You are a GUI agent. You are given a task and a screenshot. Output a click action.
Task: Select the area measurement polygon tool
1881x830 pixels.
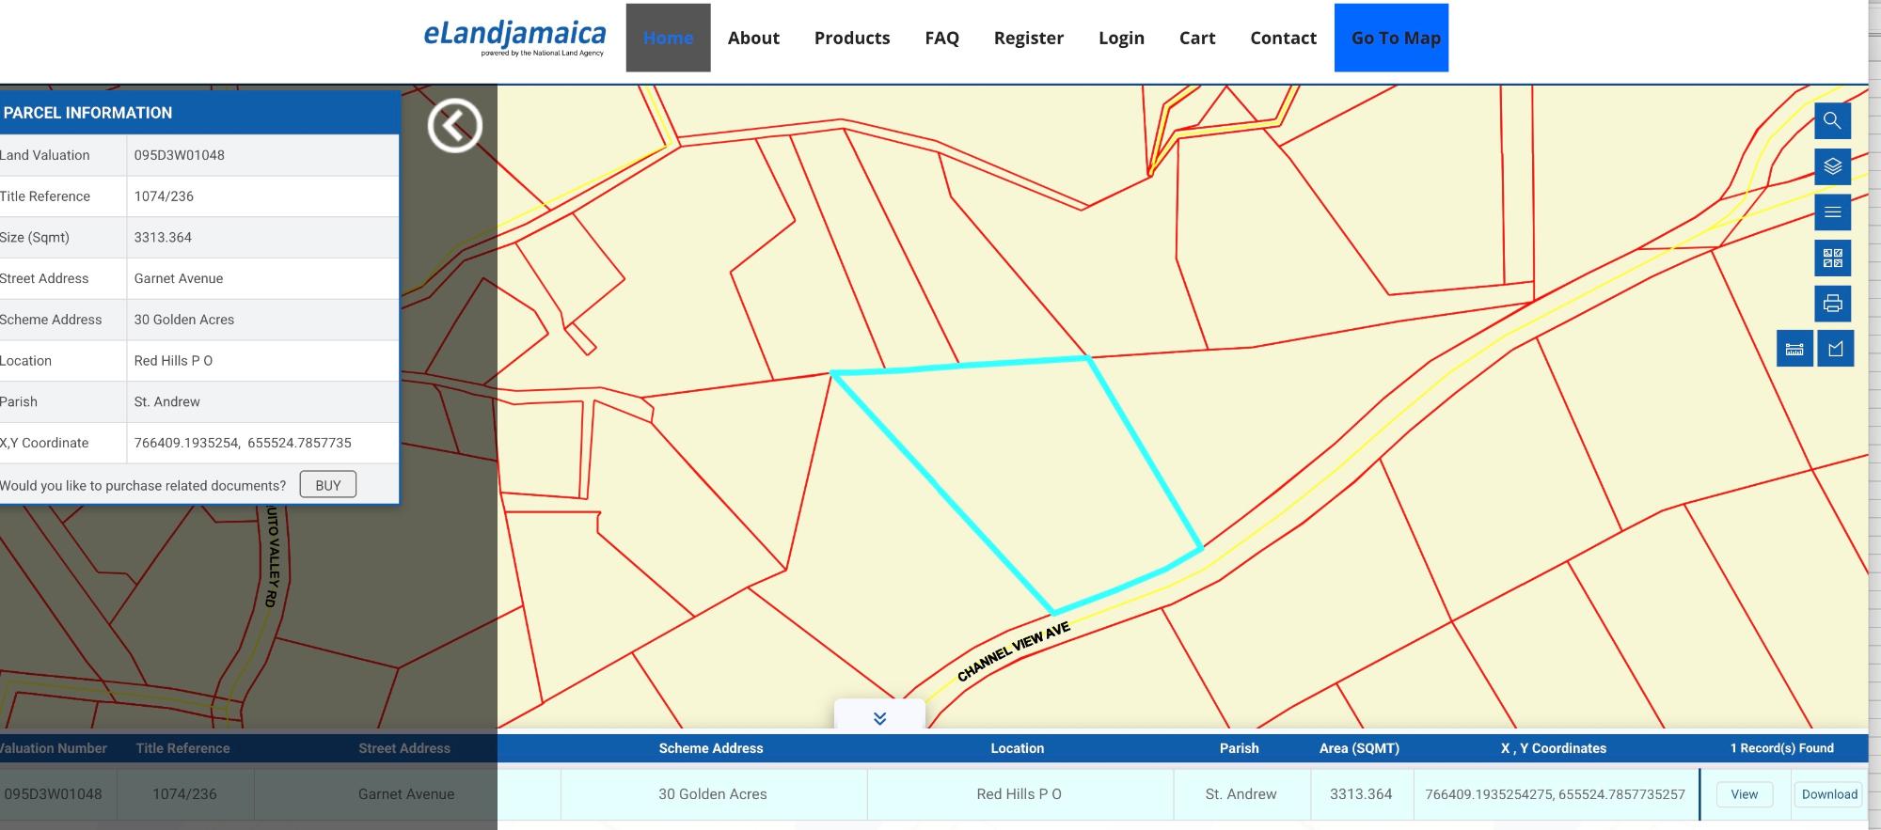tap(1836, 349)
